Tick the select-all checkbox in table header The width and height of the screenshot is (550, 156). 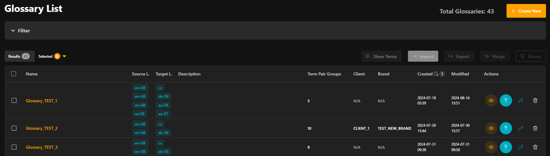coord(14,74)
